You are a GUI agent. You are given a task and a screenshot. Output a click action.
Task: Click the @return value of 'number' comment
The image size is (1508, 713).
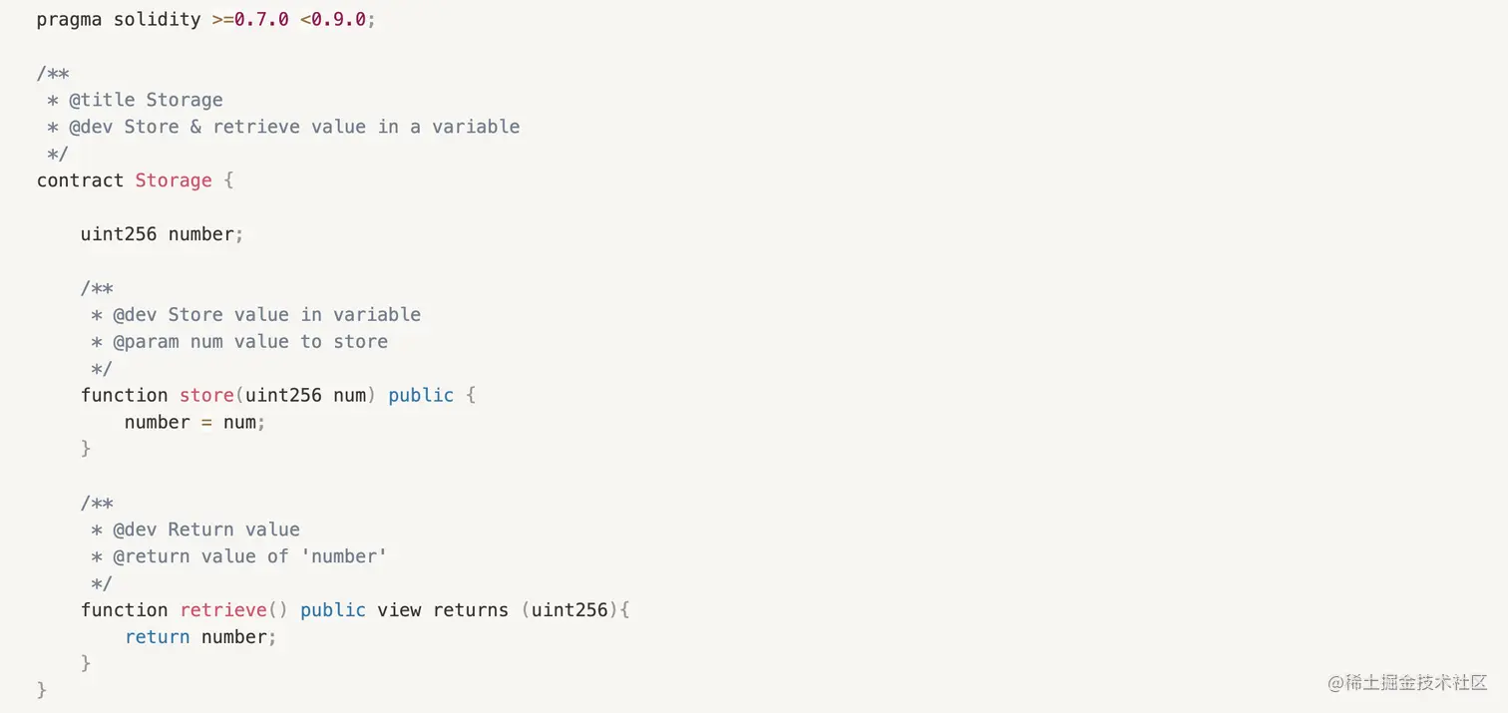point(250,556)
